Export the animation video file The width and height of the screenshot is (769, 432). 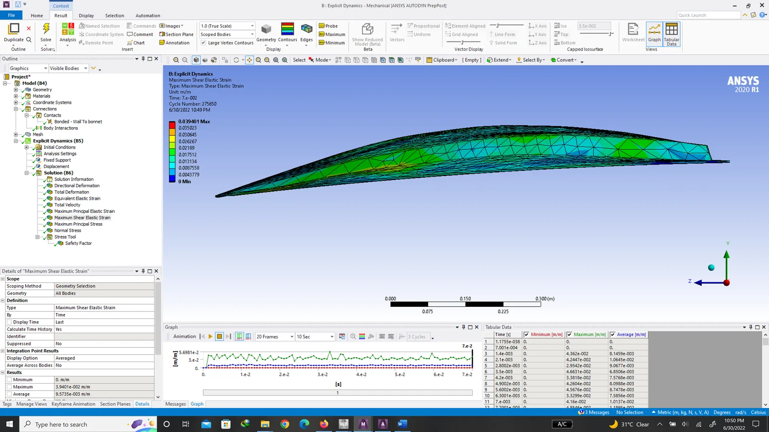(342, 336)
